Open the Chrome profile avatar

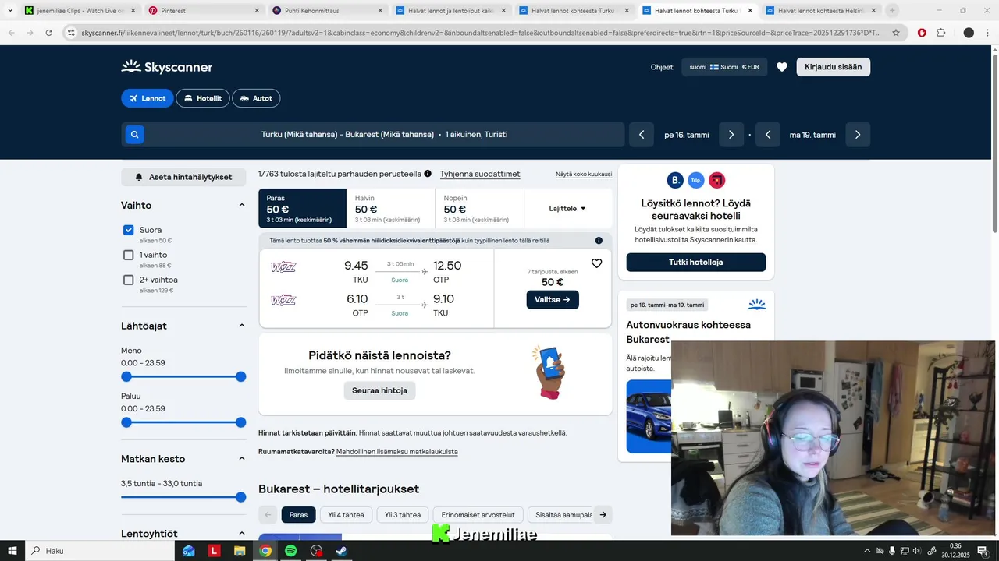[969, 33]
